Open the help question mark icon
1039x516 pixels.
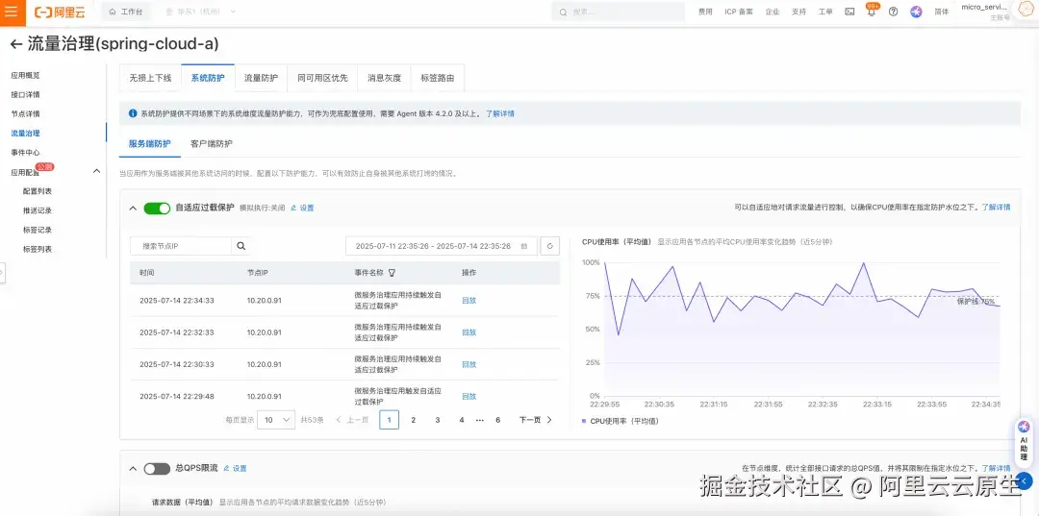893,12
